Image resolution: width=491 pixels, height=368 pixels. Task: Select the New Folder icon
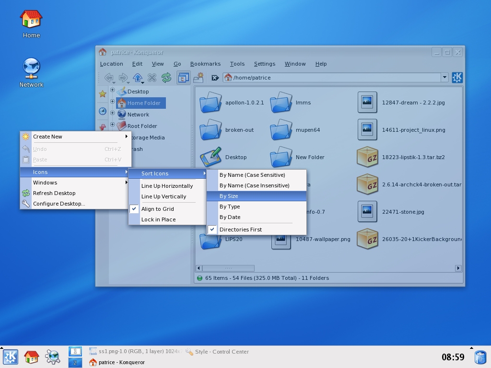[281, 157]
